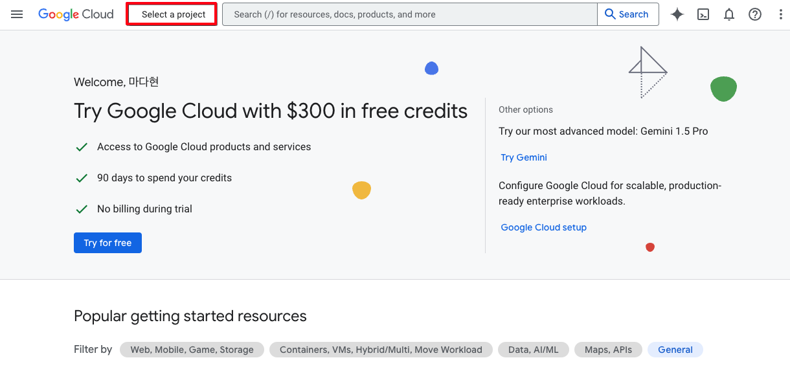
Task: Click 'Popular getting started resources' heading
Action: coord(190,317)
